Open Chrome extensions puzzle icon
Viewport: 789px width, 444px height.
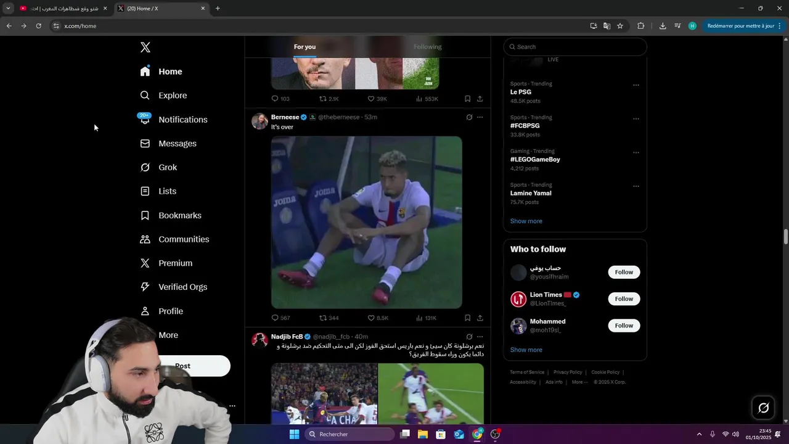[x=641, y=26]
